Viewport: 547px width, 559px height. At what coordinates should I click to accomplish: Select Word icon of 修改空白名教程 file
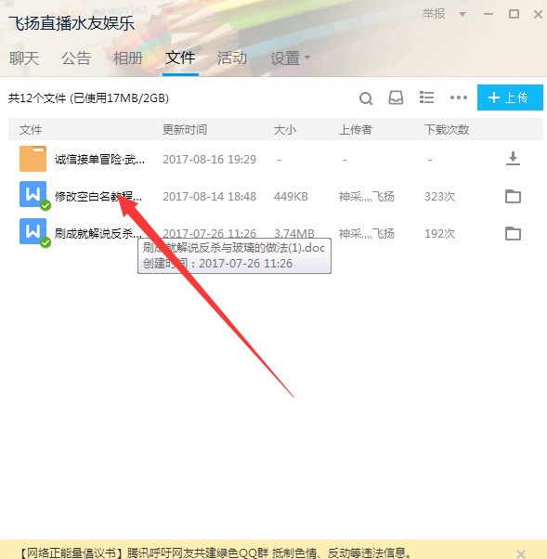(x=33, y=194)
